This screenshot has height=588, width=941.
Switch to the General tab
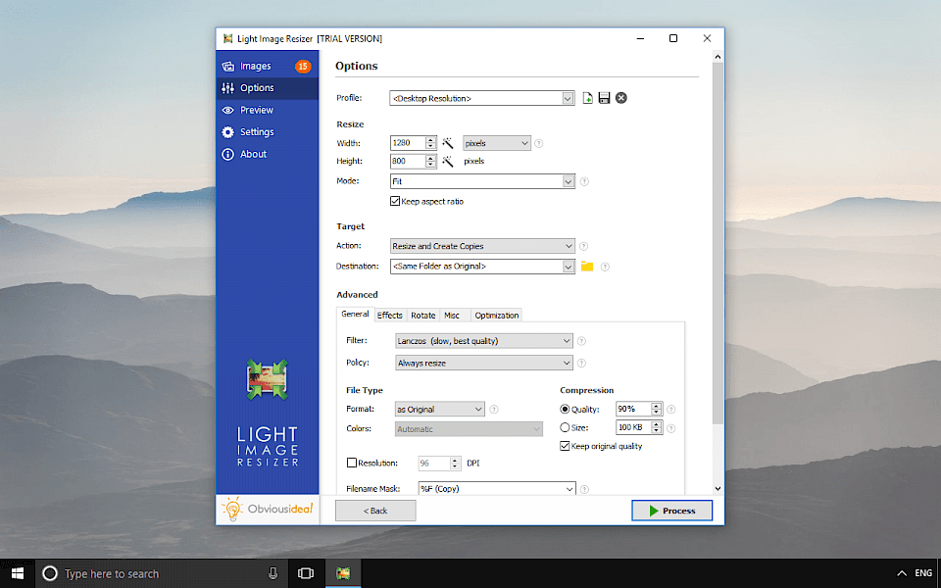[355, 314]
